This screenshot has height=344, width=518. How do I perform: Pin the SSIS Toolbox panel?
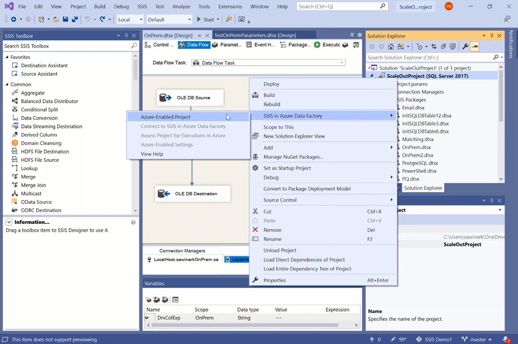[x=126, y=36]
